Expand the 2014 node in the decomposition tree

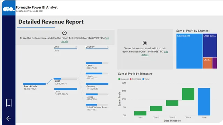66,89
